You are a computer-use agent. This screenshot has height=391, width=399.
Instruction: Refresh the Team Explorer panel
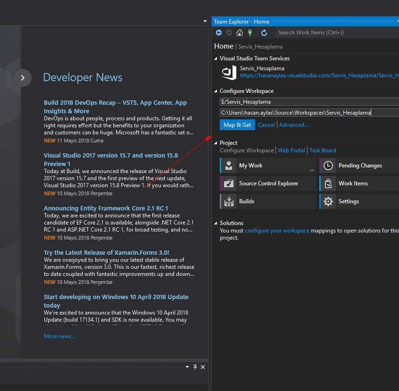[x=264, y=33]
